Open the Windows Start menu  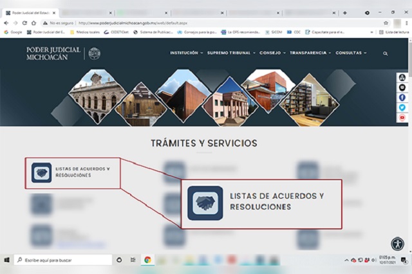click(x=7, y=260)
